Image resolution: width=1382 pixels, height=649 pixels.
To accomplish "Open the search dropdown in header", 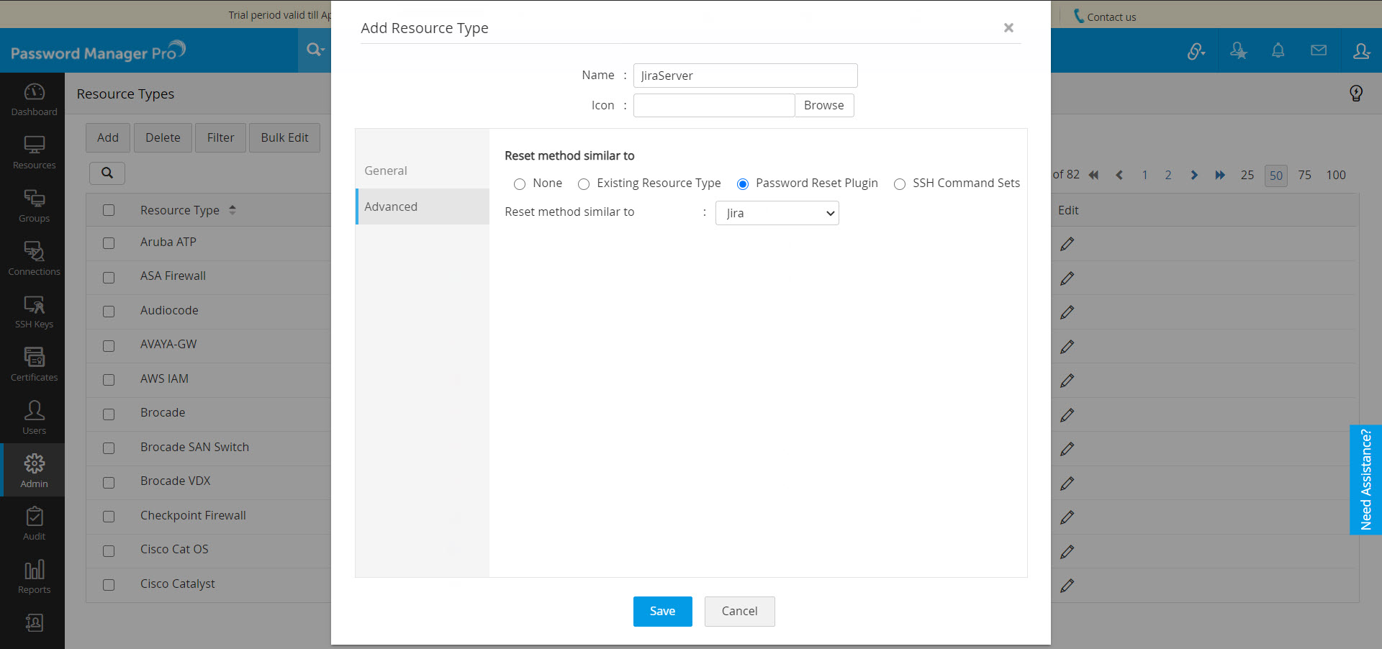I will coord(315,50).
